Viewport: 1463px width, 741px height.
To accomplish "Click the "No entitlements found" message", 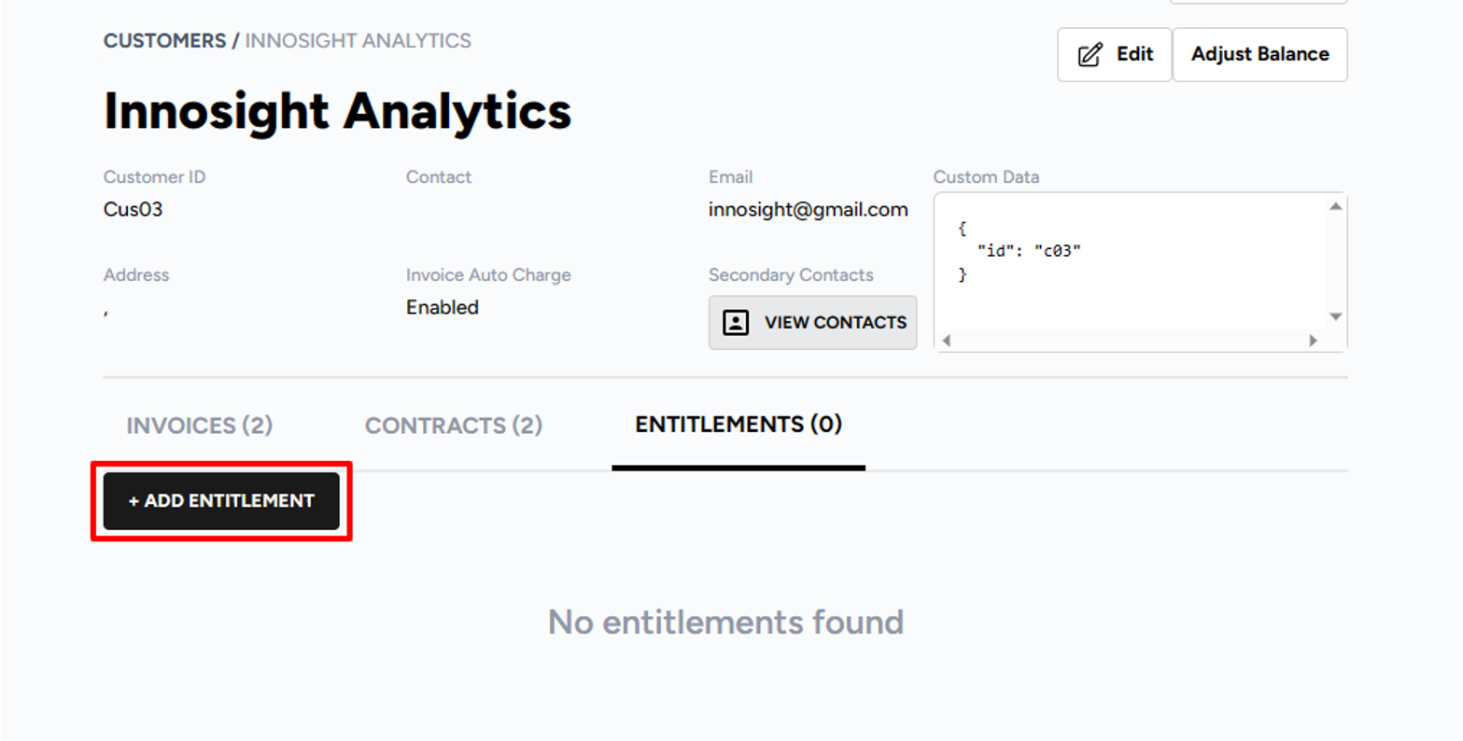I will tap(725, 622).
